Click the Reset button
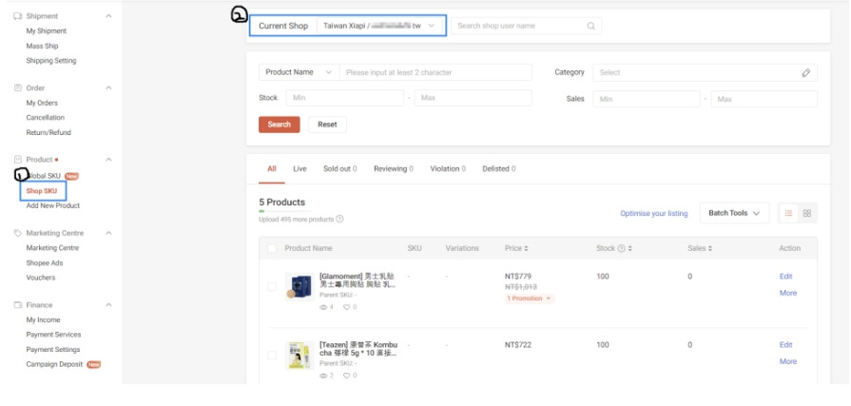The width and height of the screenshot is (851, 406). pos(327,125)
